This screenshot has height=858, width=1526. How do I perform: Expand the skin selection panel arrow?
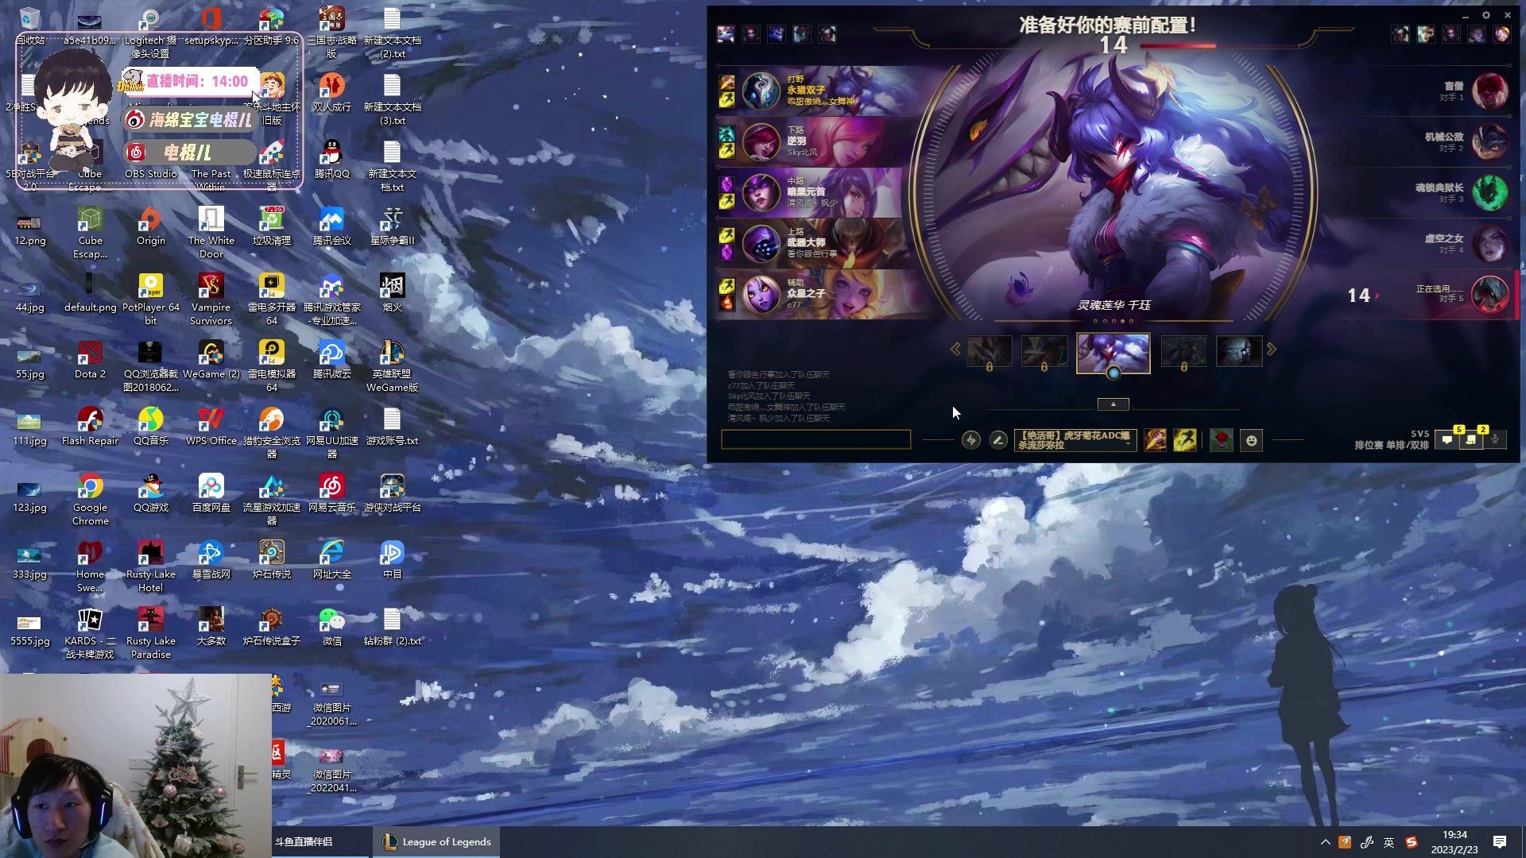click(x=1113, y=404)
